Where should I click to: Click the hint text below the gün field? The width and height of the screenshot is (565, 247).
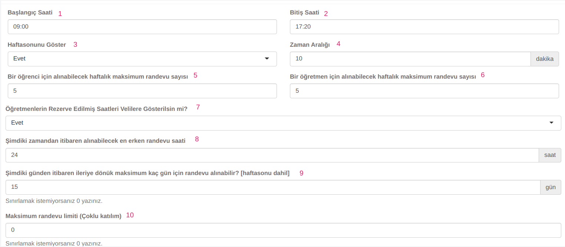54,201
